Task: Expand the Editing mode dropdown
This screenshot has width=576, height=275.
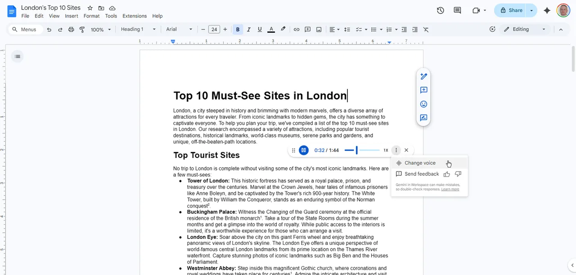Action: tap(525, 30)
